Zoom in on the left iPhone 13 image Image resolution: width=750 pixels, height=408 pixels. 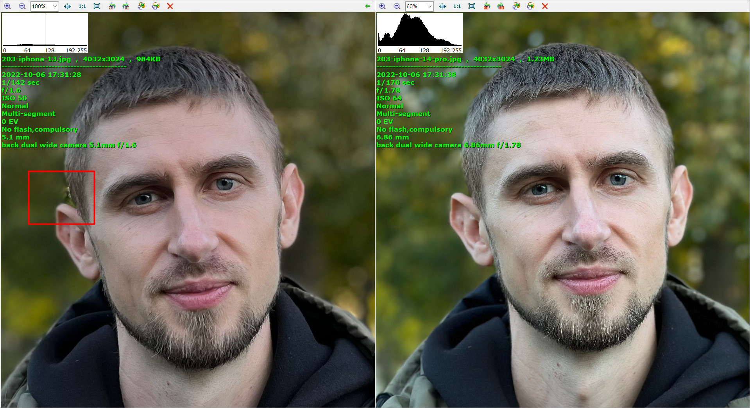click(x=7, y=6)
